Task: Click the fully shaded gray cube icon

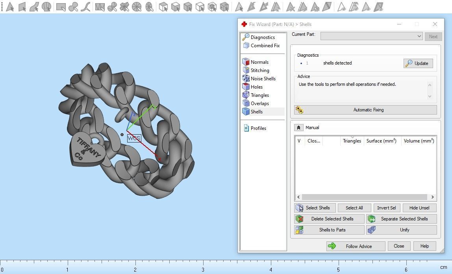Action: tap(188, 7)
